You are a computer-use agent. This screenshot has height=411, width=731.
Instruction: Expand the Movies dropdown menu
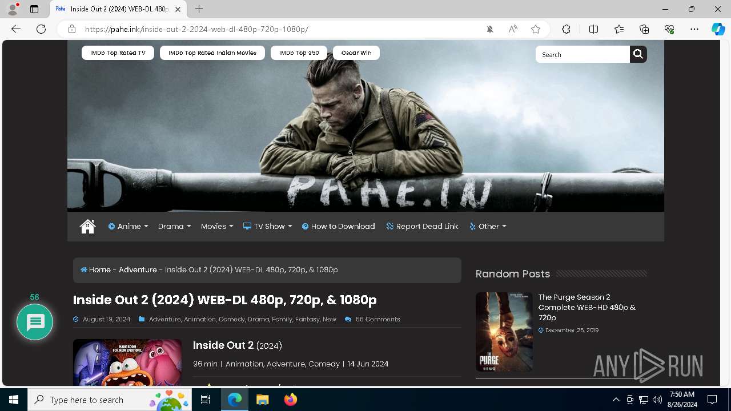point(217,227)
